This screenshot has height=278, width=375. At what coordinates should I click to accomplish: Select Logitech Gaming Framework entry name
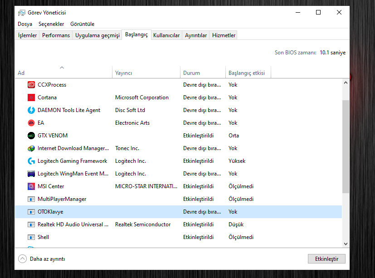click(x=72, y=161)
